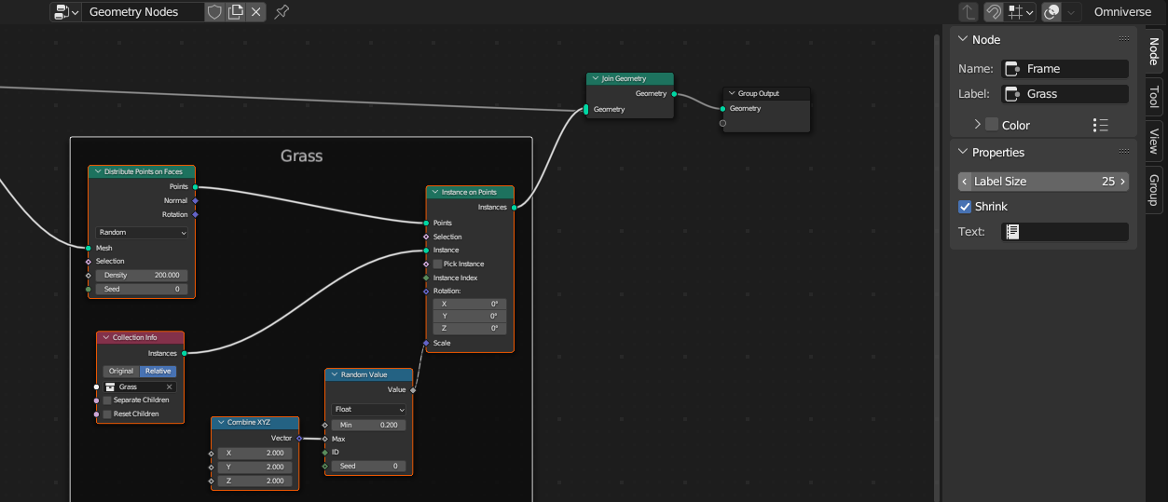Open the Random distribution method dropdown
Viewport: 1168px width, 502px height.
tap(143, 233)
